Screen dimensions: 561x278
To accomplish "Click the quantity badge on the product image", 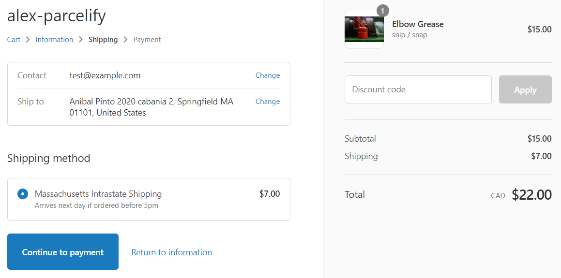I will 383,11.
